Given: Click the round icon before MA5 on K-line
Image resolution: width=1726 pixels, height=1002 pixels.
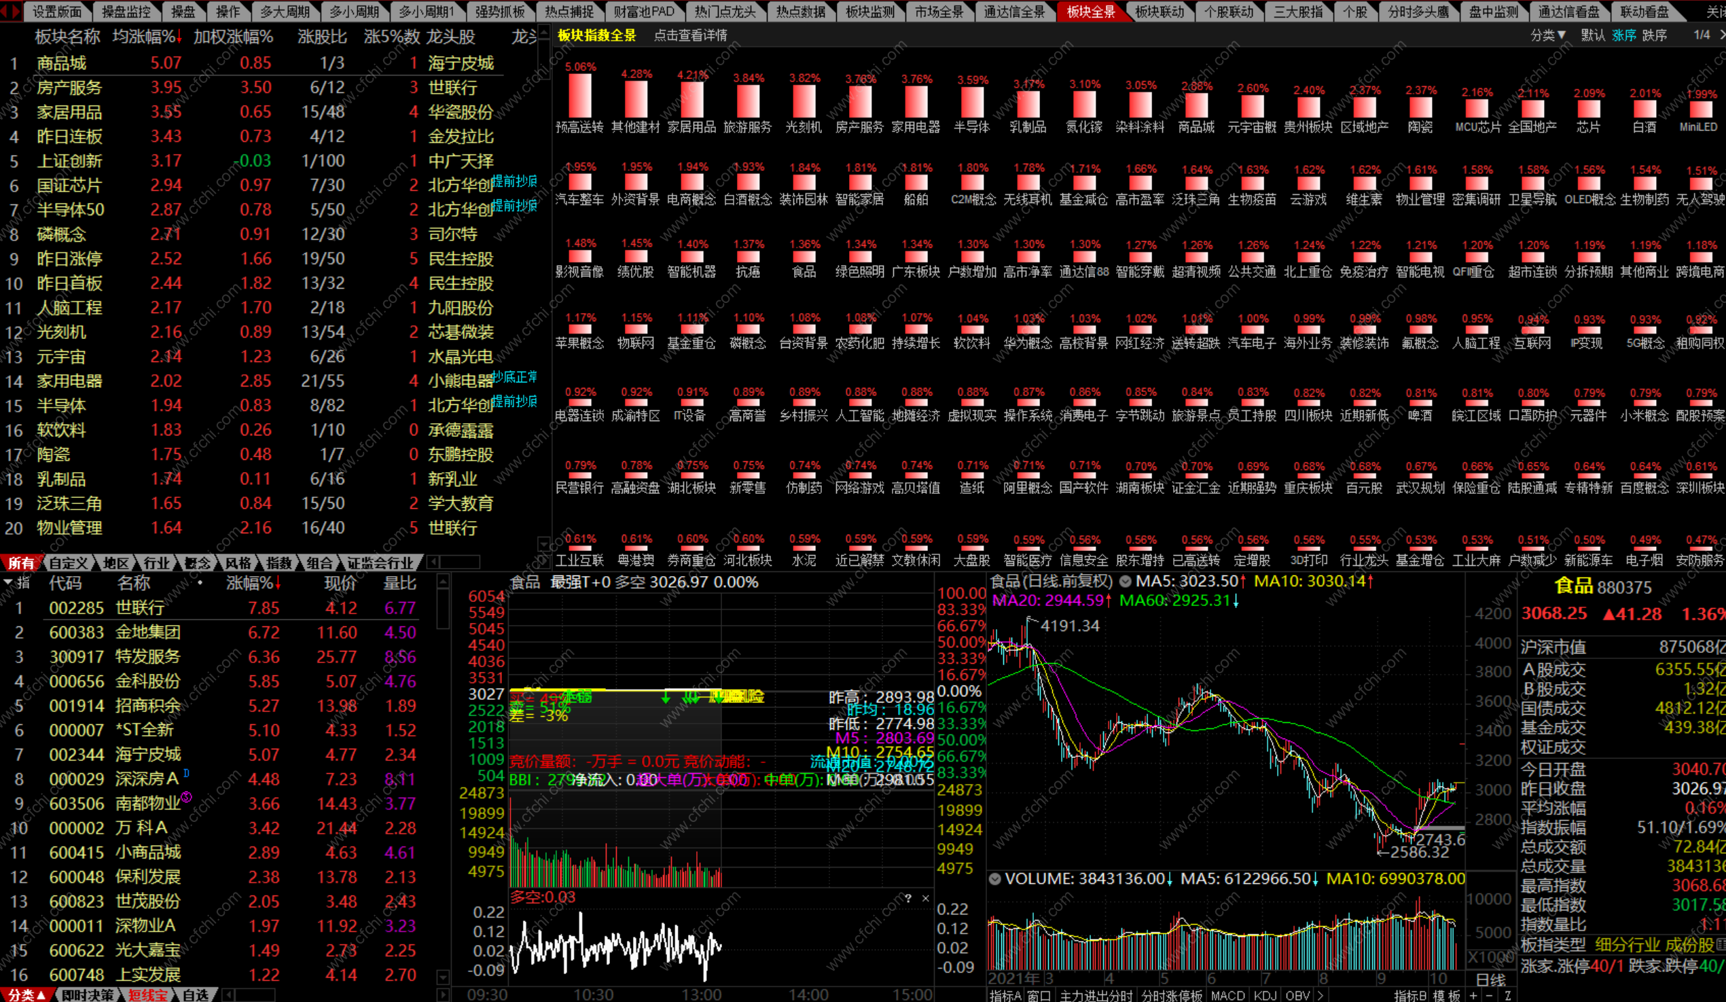Looking at the screenshot, I should click(x=1125, y=581).
